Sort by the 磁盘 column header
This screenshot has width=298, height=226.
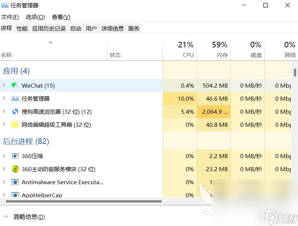248,51
